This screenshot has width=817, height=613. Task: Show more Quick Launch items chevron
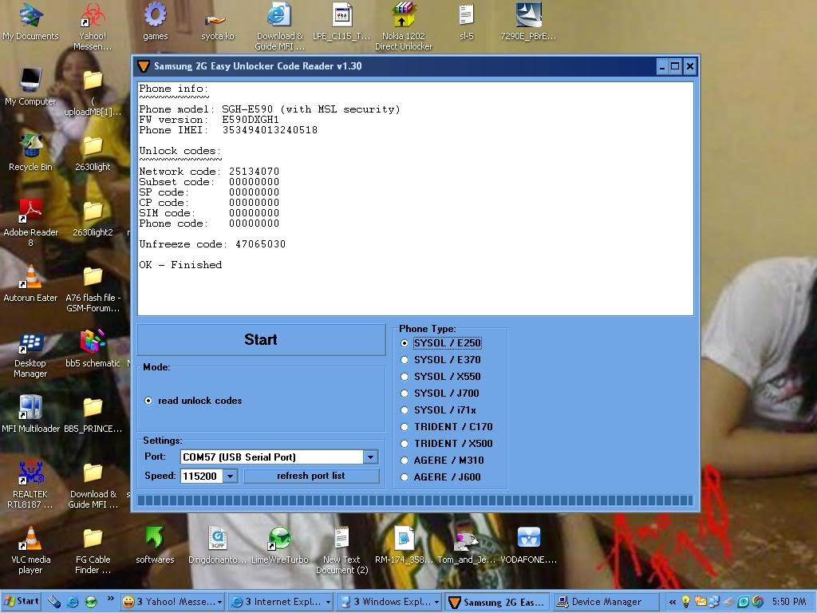click(110, 599)
